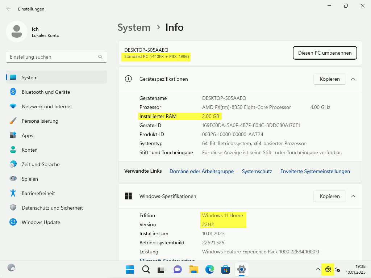Click the Systemtyp value text
Viewport: 371px width, 278px height.
coord(254,143)
